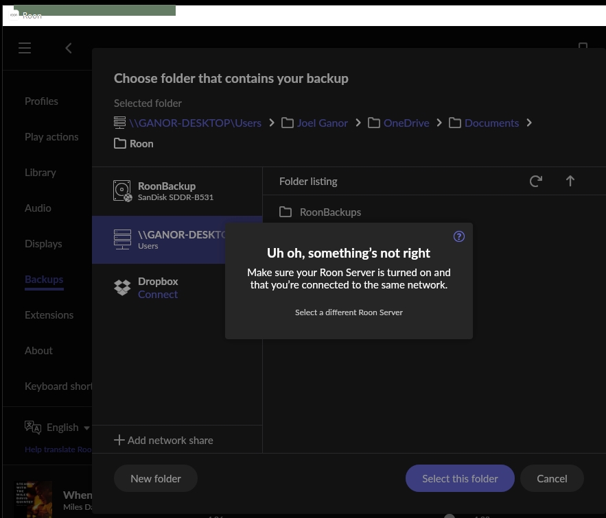The image size is (606, 518).
Task: Click the help question mark icon
Action: [458, 236]
